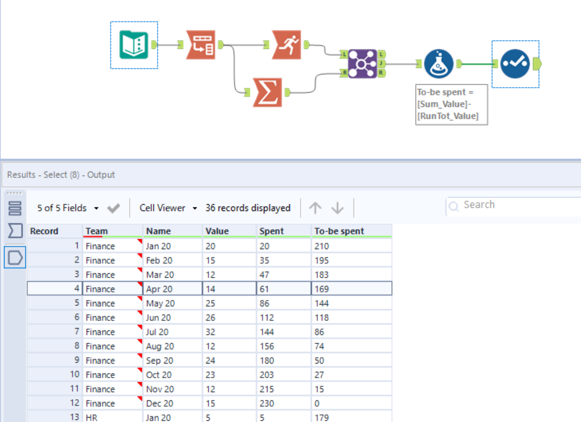Select the Summarize tool icon
Screen dimensions: 581x422
[x=268, y=92]
